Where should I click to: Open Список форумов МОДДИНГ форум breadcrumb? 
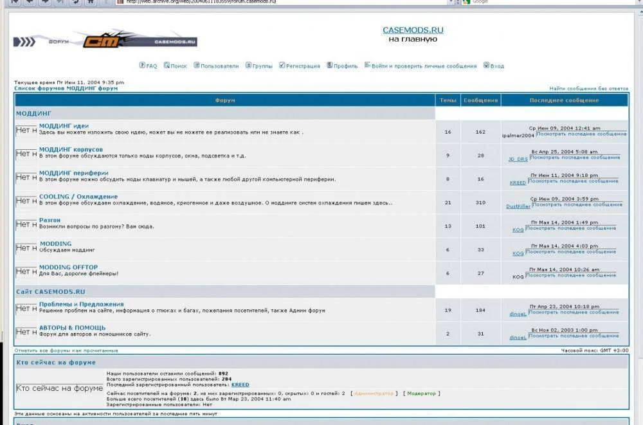[66, 88]
